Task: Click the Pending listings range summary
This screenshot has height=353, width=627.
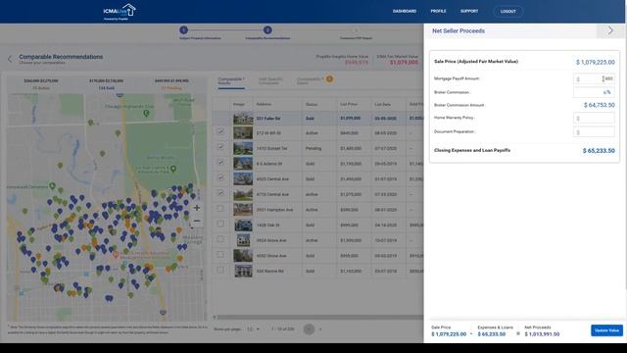Action: pos(171,84)
